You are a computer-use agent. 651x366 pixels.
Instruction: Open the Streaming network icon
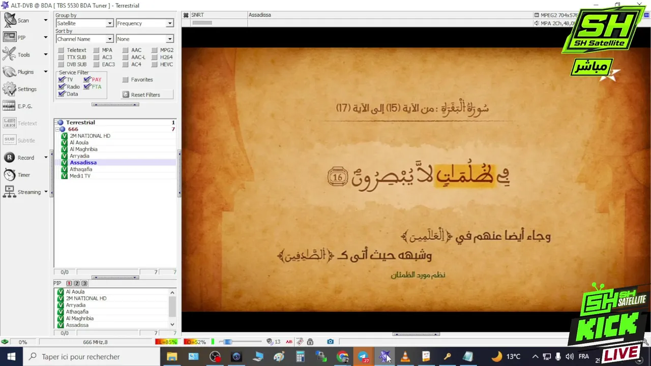(10, 192)
